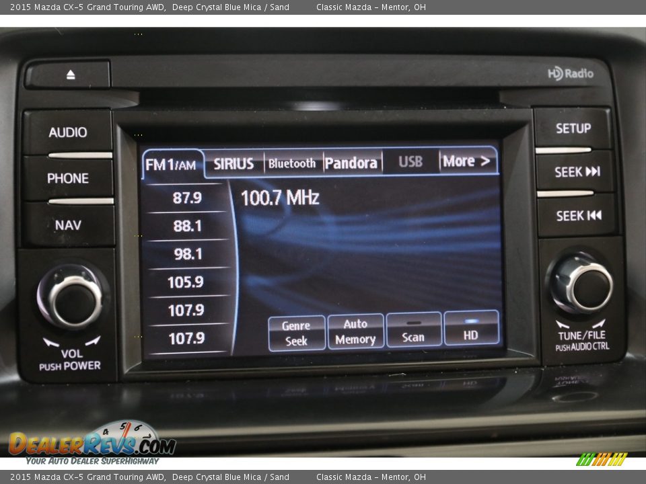Image resolution: width=646 pixels, height=484 pixels.
Task: Toggle the Scan button
Action: click(x=413, y=329)
